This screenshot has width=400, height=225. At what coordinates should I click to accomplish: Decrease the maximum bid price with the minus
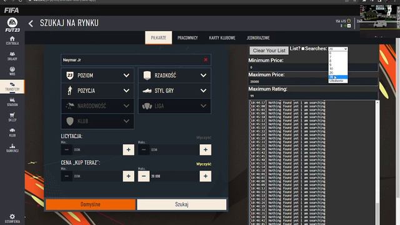pyautogui.click(x=144, y=150)
